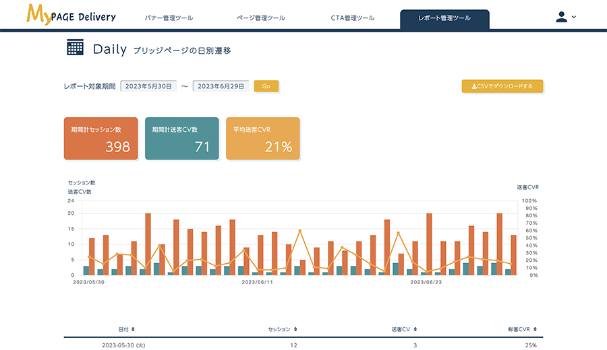The width and height of the screenshot is (607, 350).
Task: Click the Daily calendar icon
Action: 75,48
